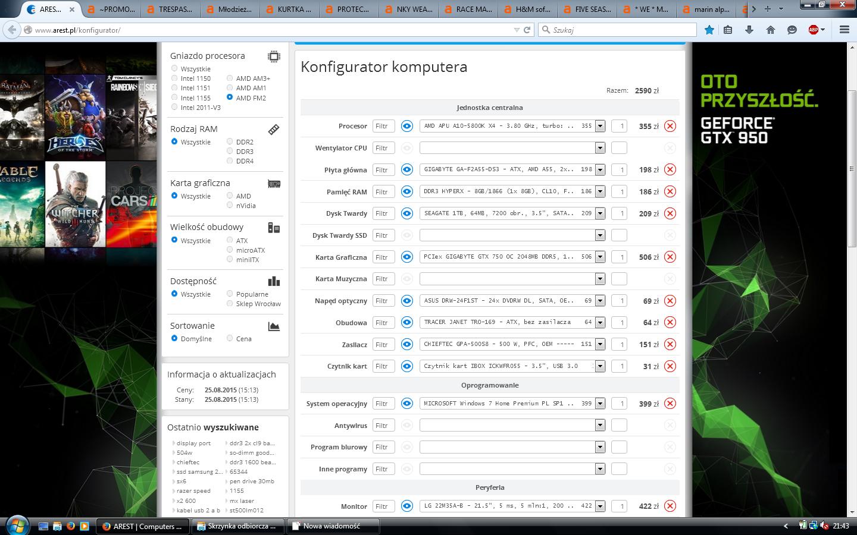Click the eye icon for Dysk Twardy
This screenshot has height=535, width=857.
(407, 213)
